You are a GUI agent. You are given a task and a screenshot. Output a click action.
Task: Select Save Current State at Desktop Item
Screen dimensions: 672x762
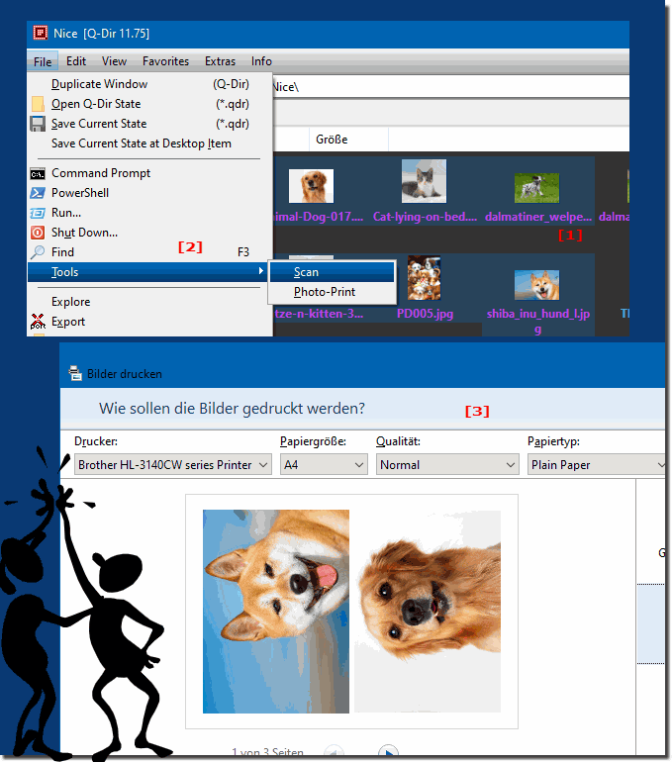[x=149, y=143]
